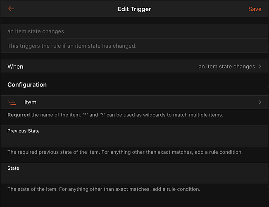Click the Edit Trigger title
The height and width of the screenshot is (207, 269).
[134, 9]
